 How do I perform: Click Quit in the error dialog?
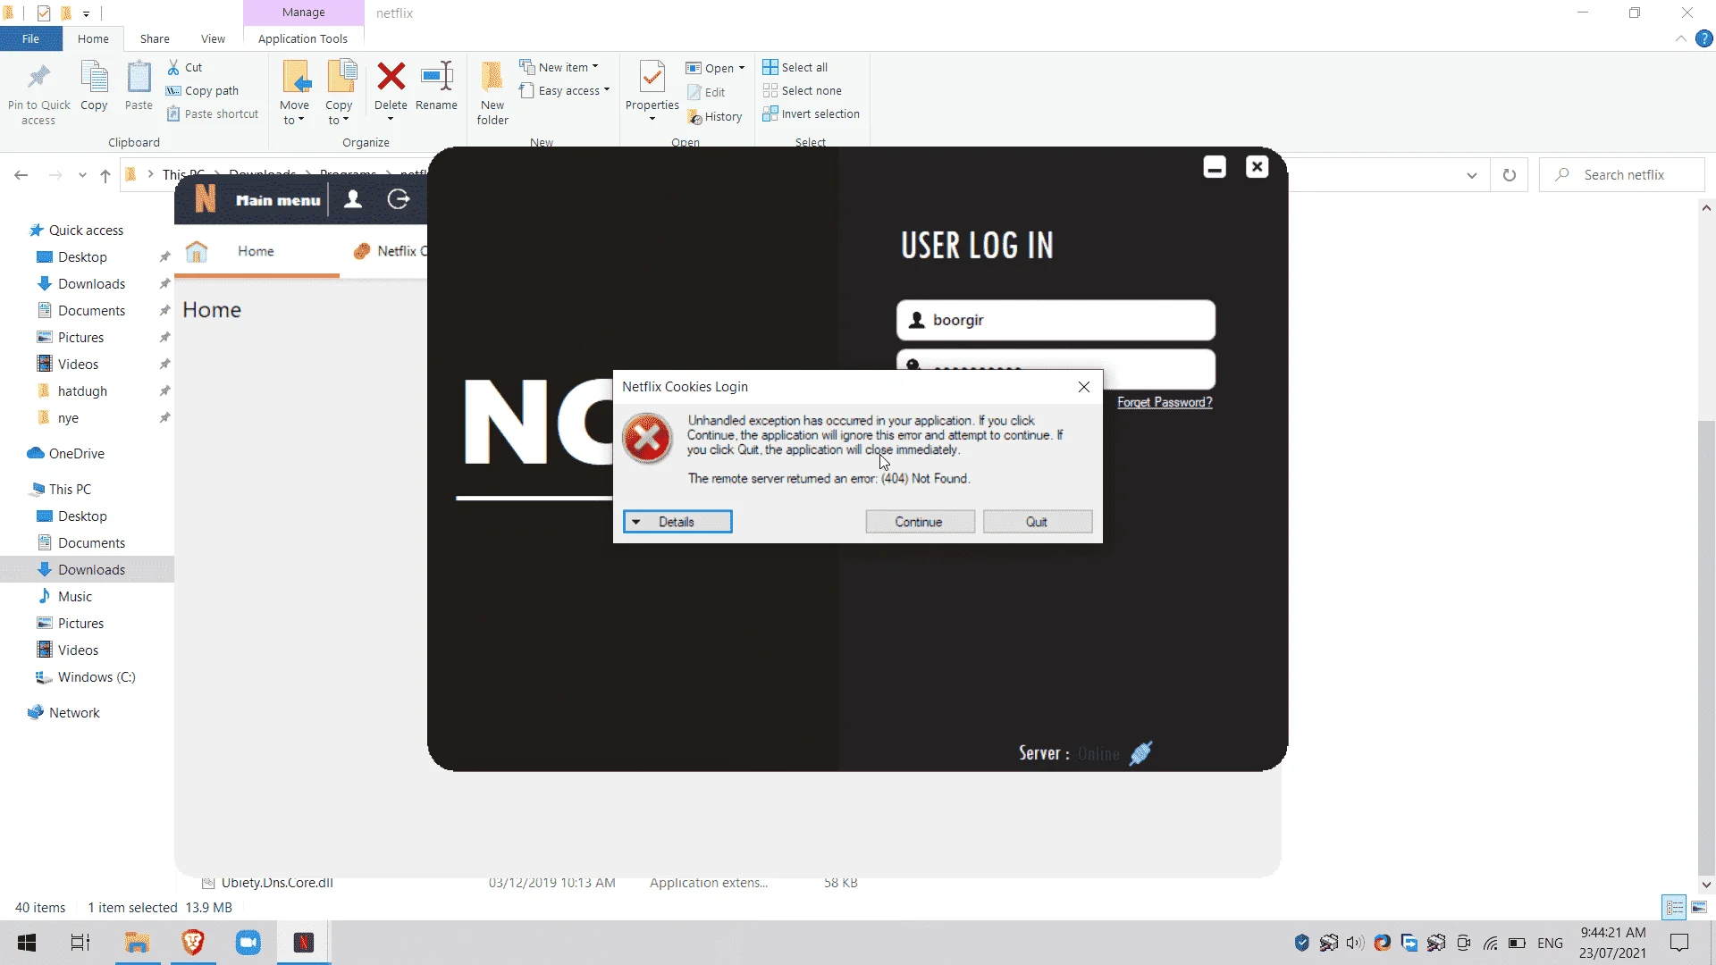tap(1037, 522)
